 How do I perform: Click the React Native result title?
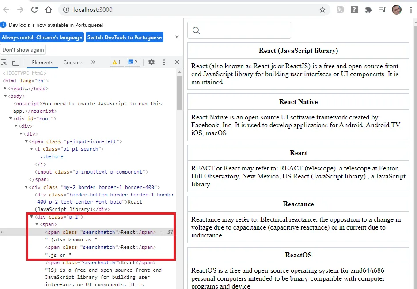coord(298,102)
